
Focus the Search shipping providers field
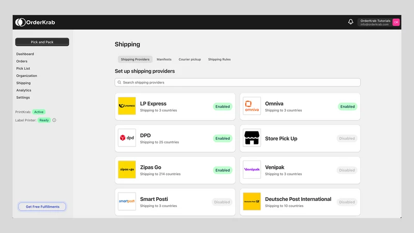click(238, 82)
